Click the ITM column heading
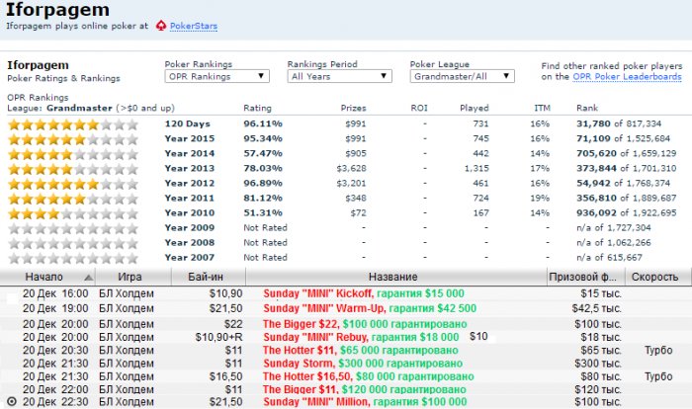 (543, 108)
